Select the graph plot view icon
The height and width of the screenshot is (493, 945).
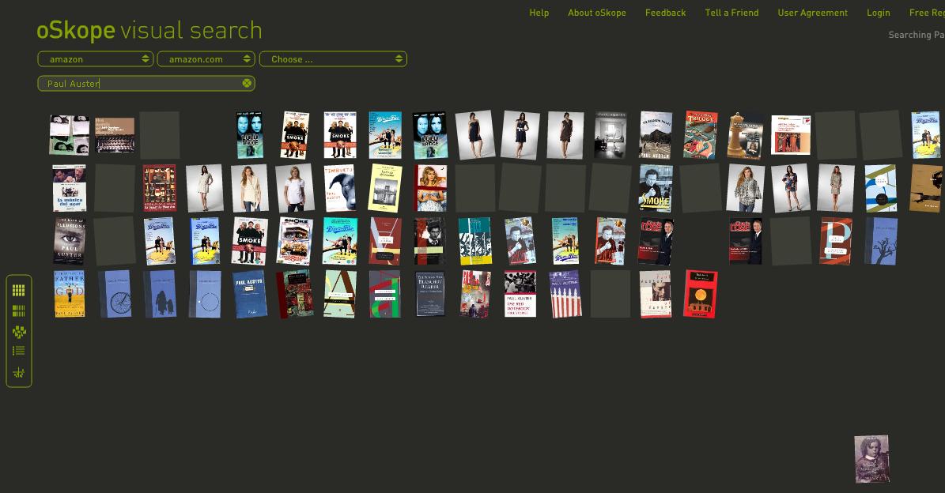click(x=19, y=372)
